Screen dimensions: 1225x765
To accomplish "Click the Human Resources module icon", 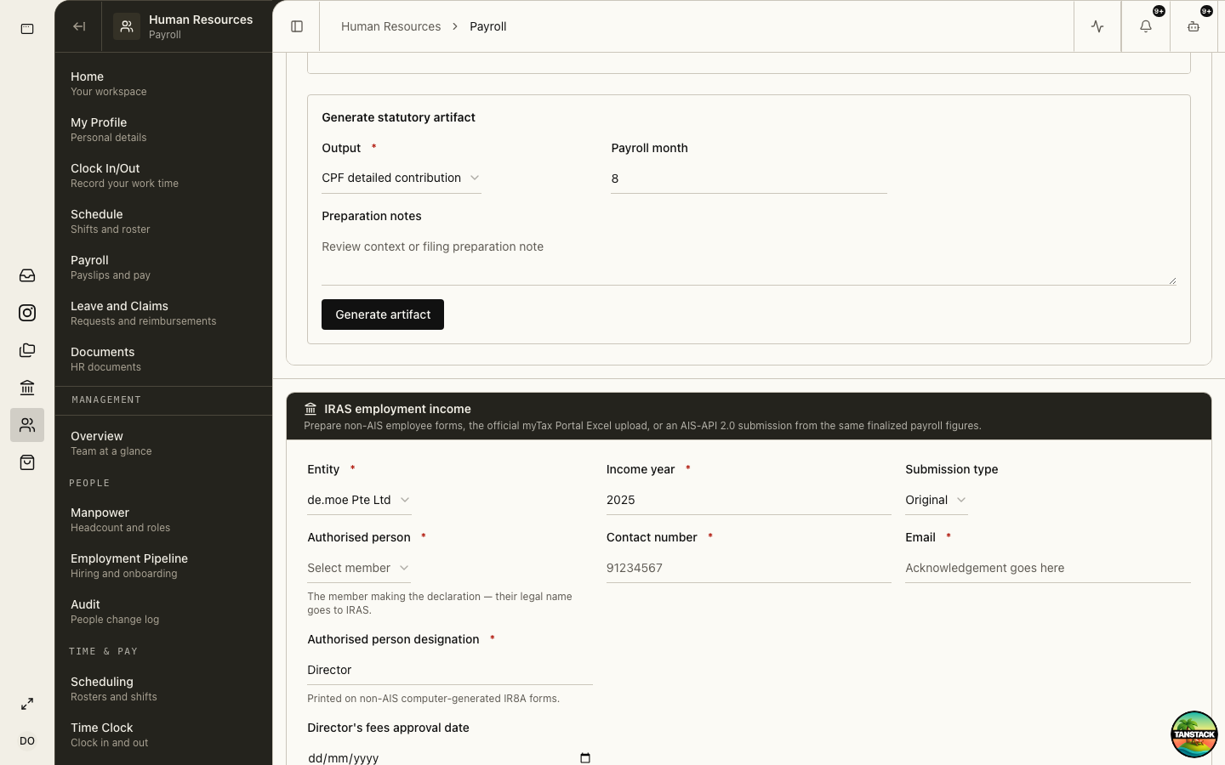I will point(127,26).
